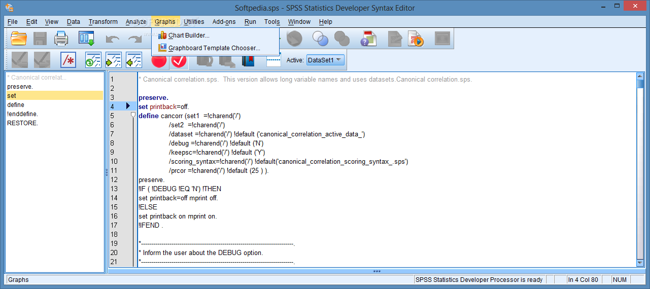Screen dimensions: 650x289
Task: Collapse the define cancorr fold marker
Action: pos(133,115)
